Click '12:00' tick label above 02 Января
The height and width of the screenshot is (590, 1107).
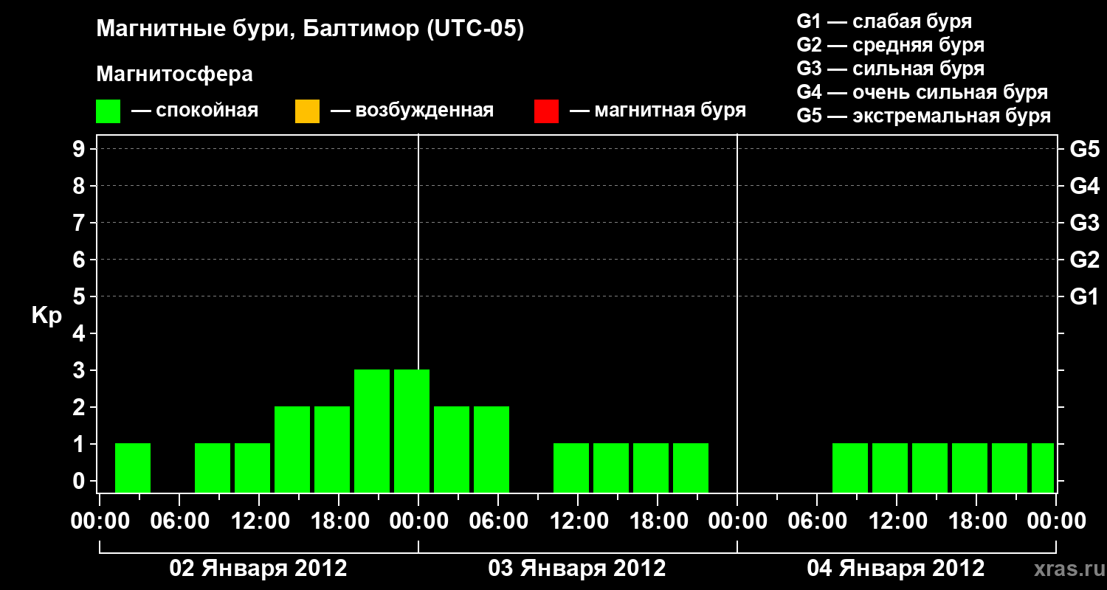click(259, 521)
